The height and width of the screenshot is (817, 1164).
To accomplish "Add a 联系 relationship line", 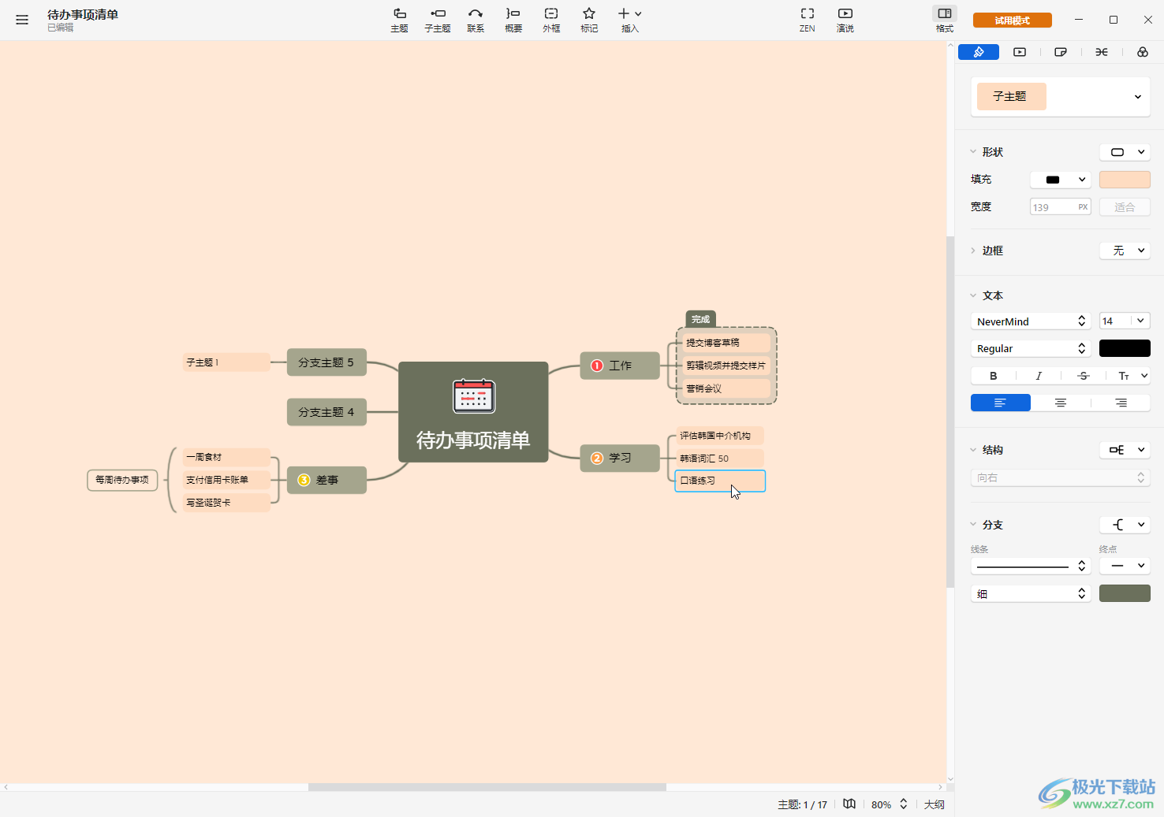I will pos(476,20).
